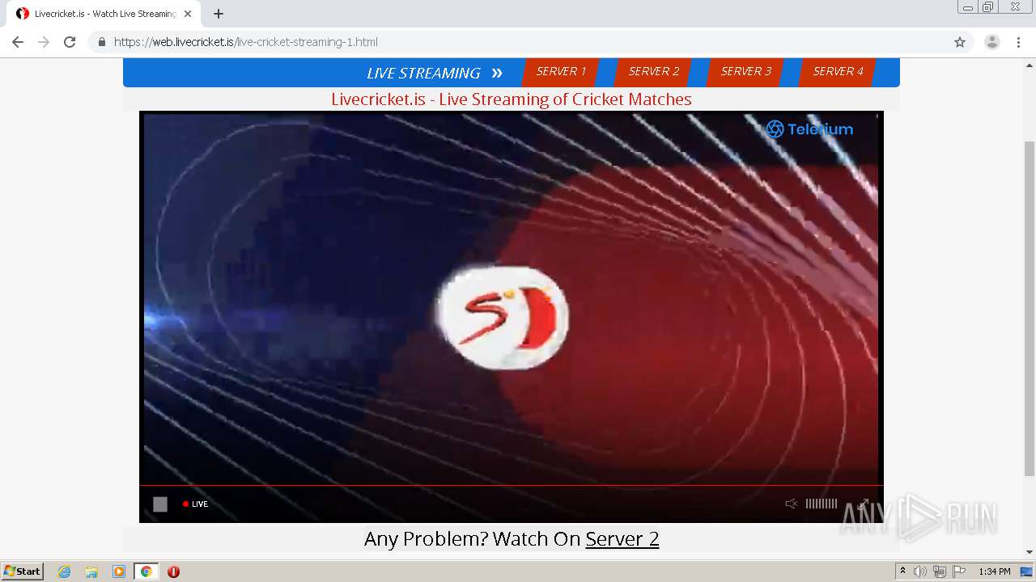Select Chrome in the taskbar
The width and height of the screenshot is (1036, 582).
[146, 571]
